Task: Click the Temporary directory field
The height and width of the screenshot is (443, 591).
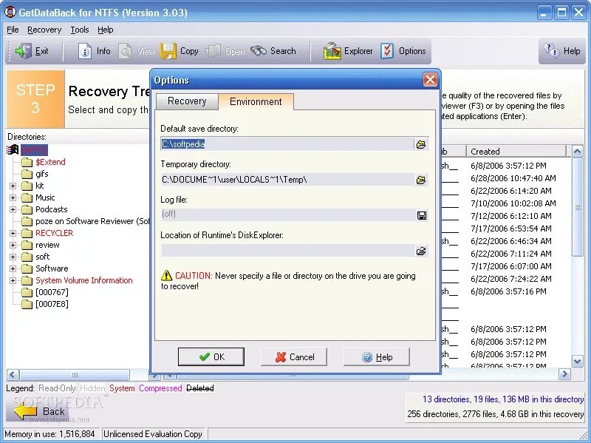Action: click(x=287, y=180)
